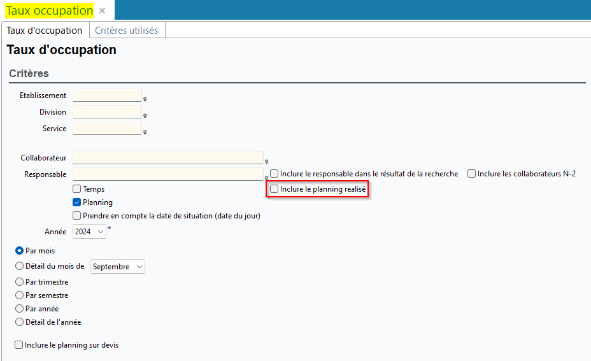The width and height of the screenshot is (591, 361).
Task: Click into the Division input field
Action: click(107, 112)
